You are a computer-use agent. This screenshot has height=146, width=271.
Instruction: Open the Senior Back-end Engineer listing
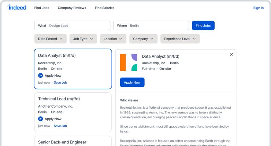coord(73,141)
